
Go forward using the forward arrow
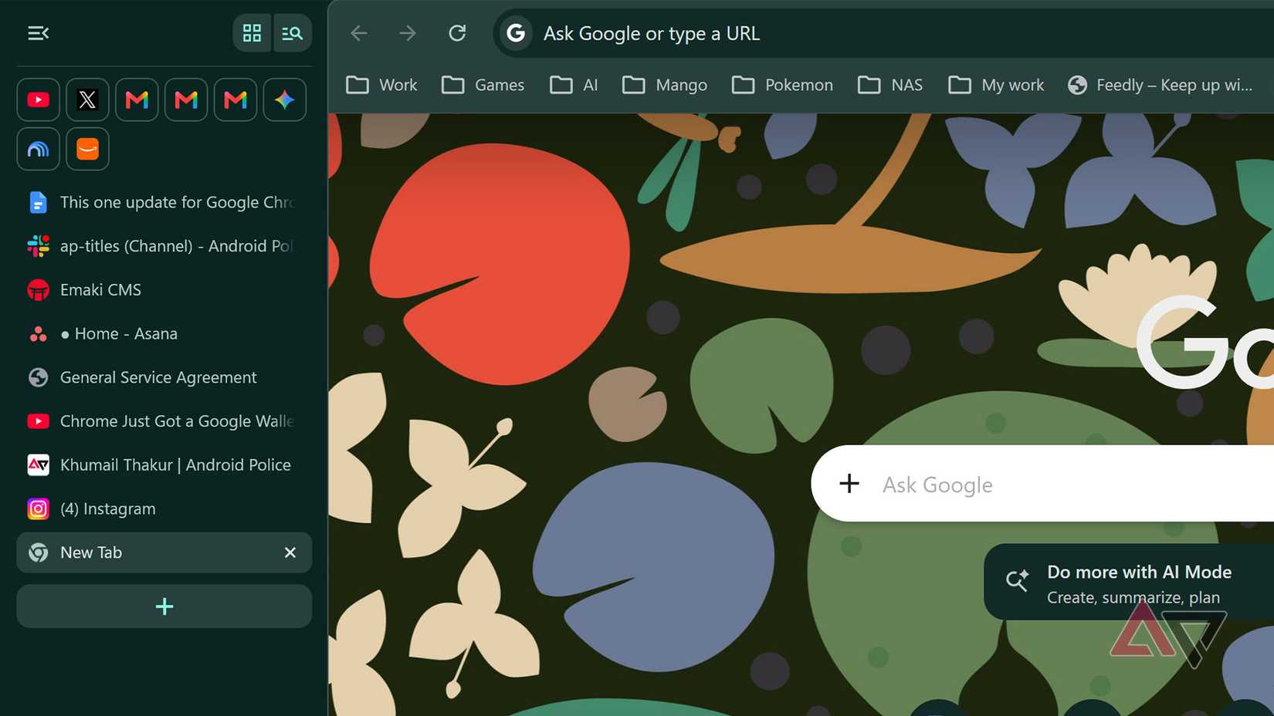pos(408,33)
